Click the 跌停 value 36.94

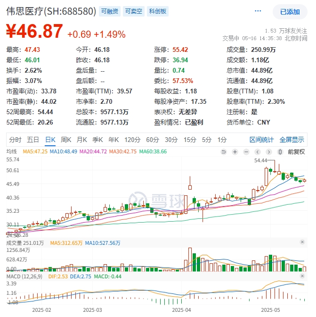[180, 60]
